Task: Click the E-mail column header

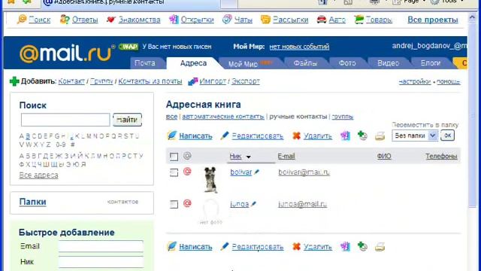Action: point(286,157)
